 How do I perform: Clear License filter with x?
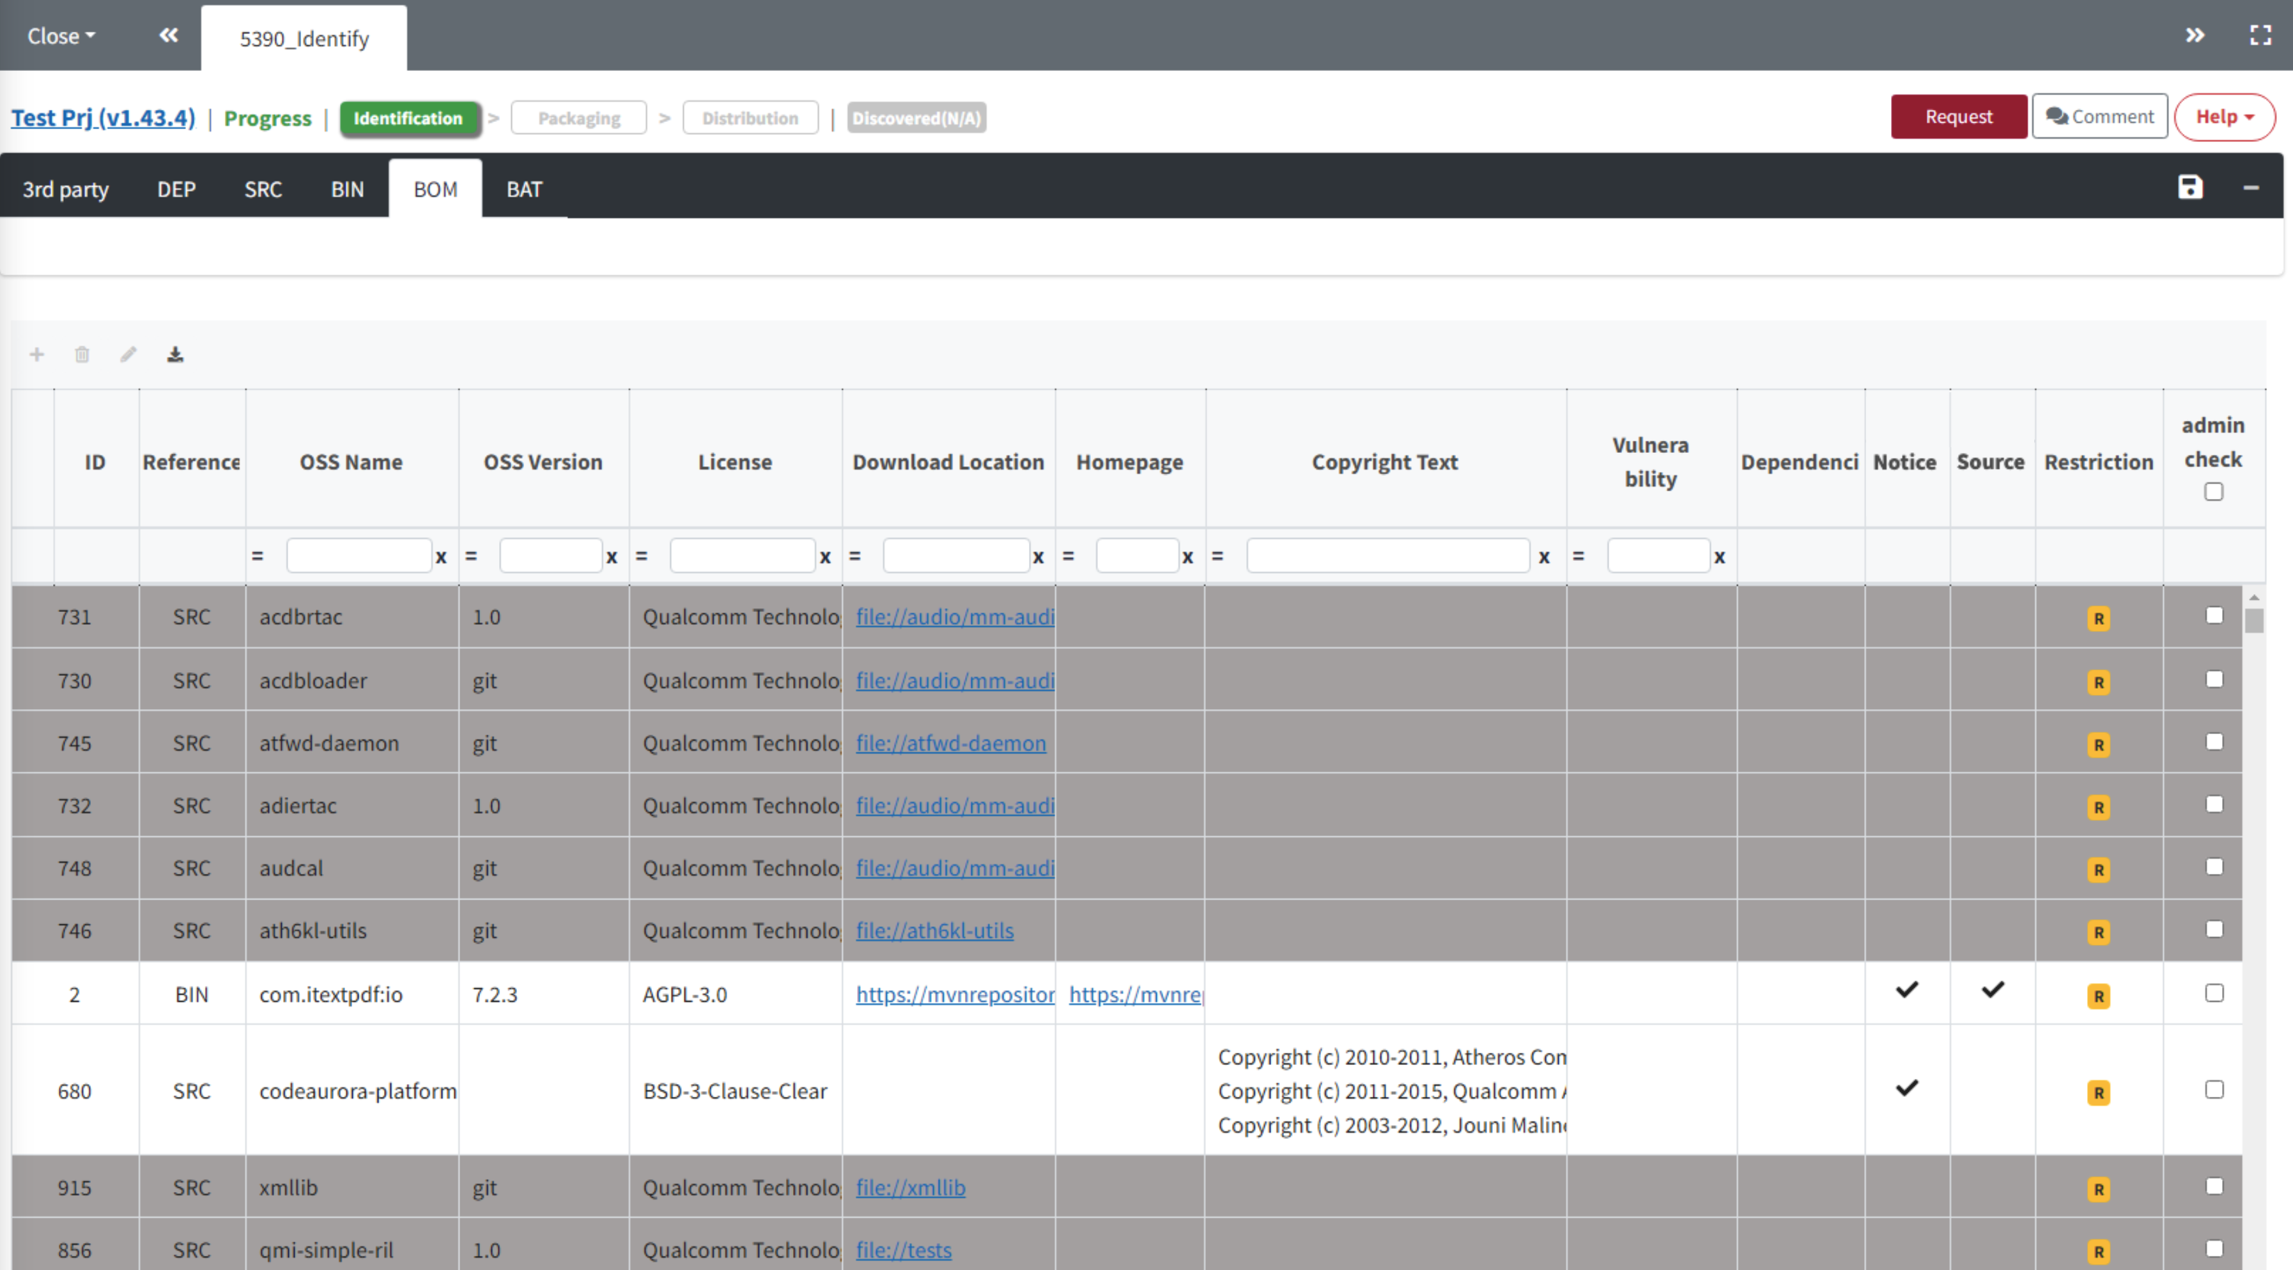(x=825, y=557)
